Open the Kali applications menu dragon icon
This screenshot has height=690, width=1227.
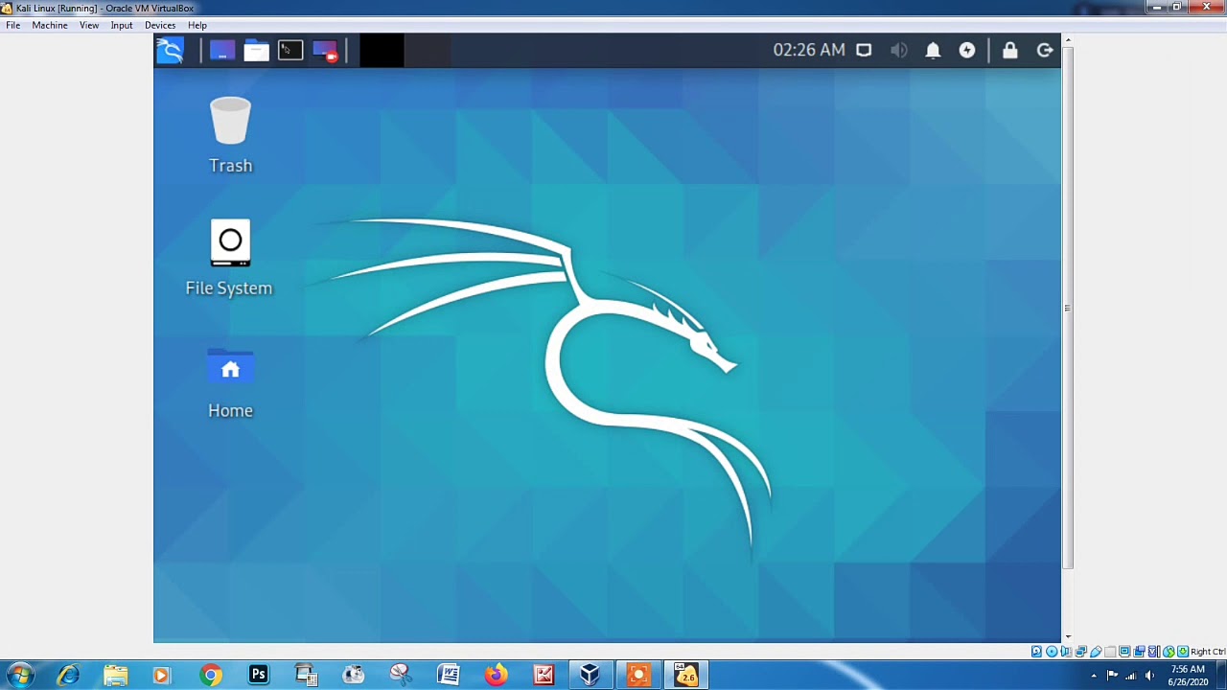pyautogui.click(x=170, y=50)
